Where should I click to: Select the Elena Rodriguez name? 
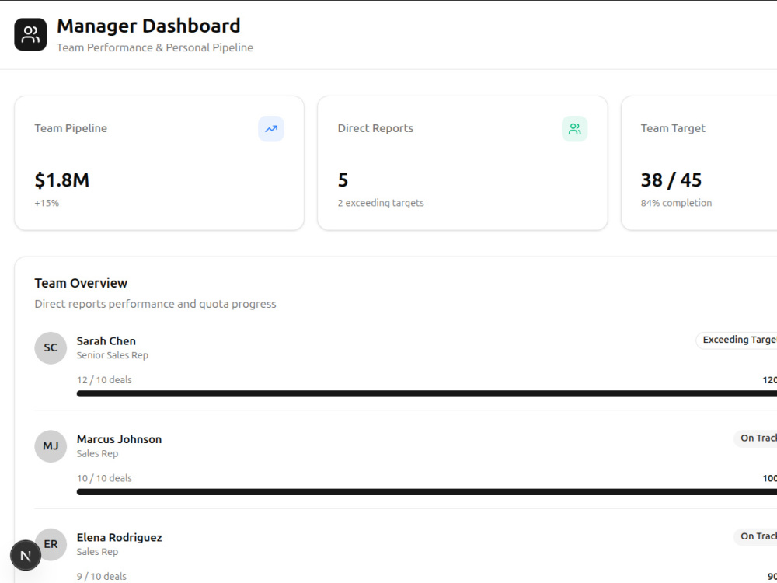pos(120,537)
